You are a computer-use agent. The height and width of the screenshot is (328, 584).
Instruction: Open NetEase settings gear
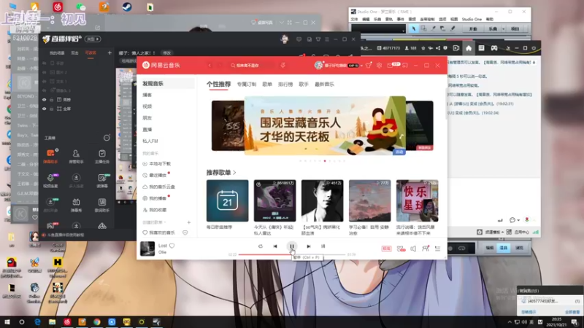(379, 65)
